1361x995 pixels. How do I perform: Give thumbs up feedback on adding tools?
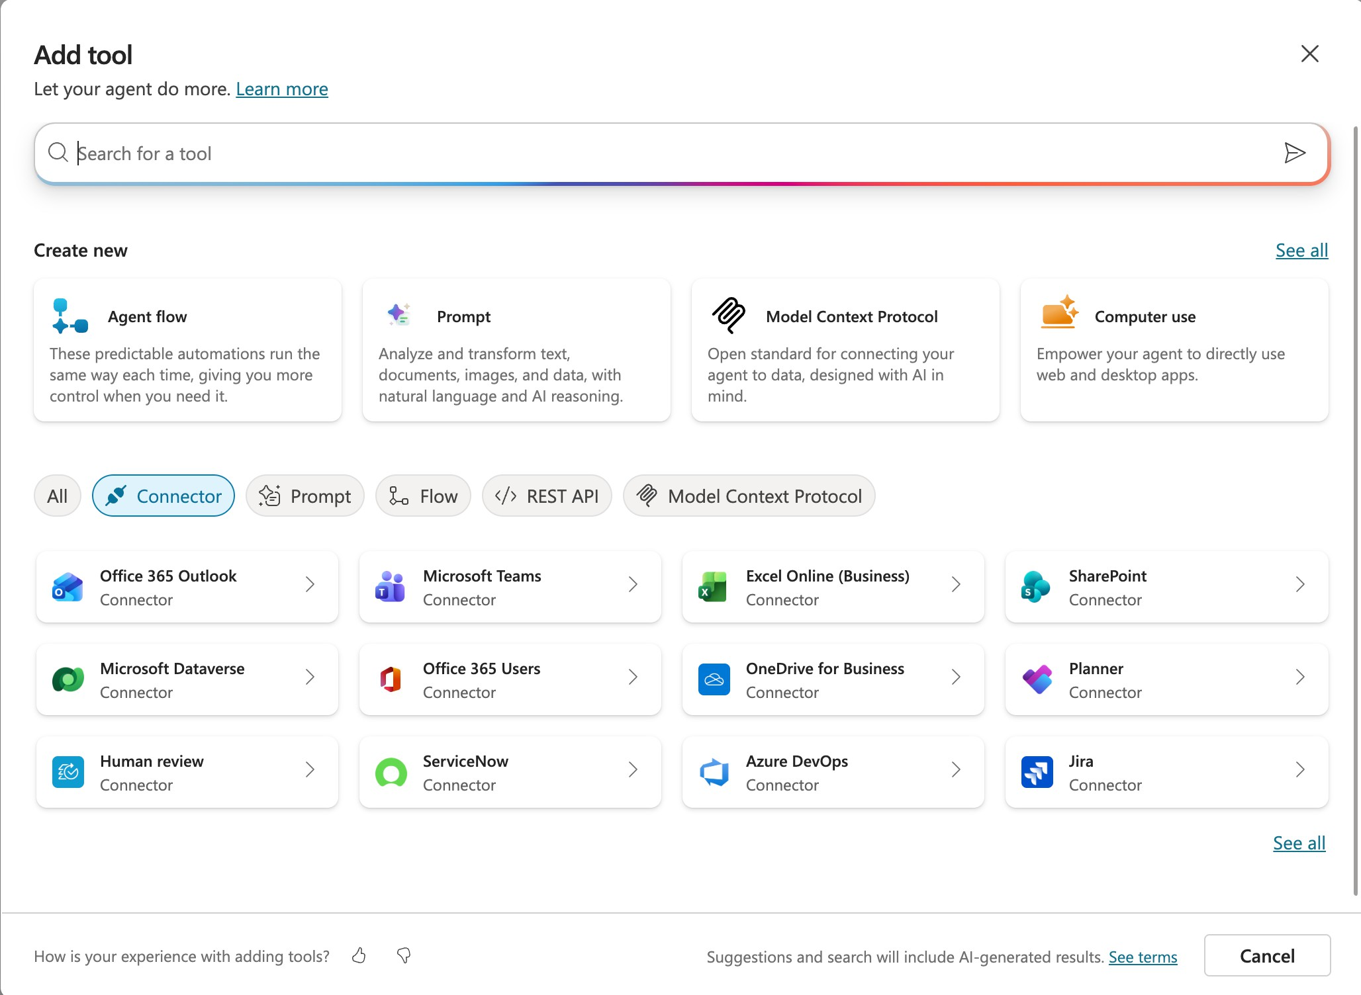click(359, 955)
